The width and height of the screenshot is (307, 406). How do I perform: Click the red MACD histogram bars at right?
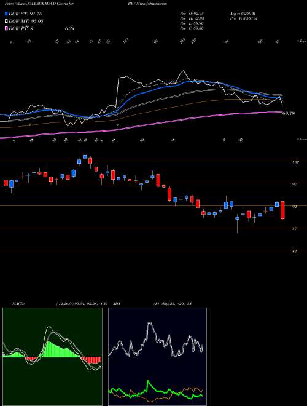[91, 360]
